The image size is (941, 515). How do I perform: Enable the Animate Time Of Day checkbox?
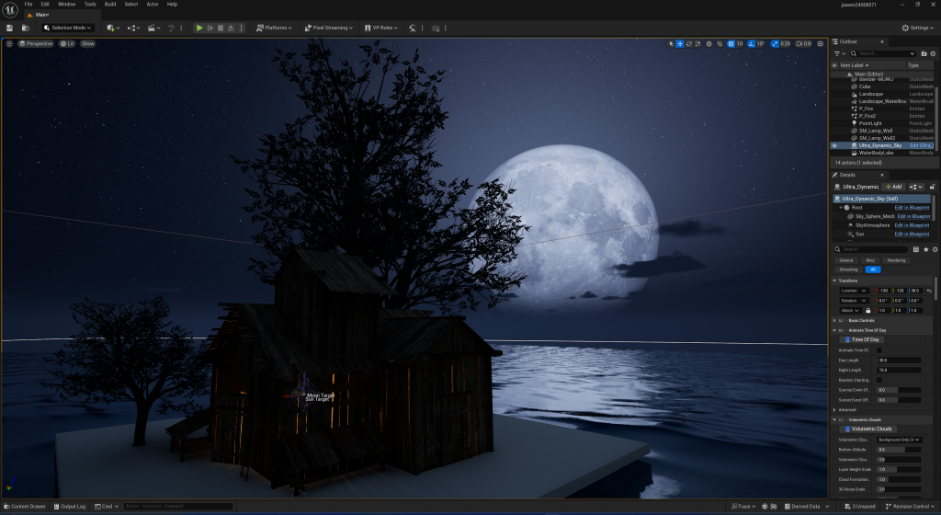tap(879, 350)
